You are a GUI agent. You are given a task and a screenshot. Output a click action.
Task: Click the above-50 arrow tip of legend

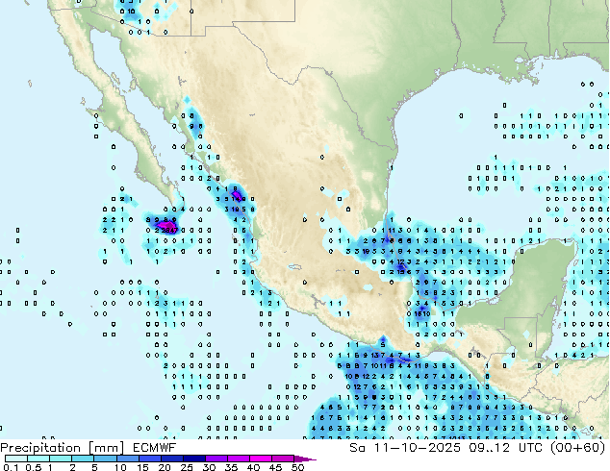(x=305, y=459)
